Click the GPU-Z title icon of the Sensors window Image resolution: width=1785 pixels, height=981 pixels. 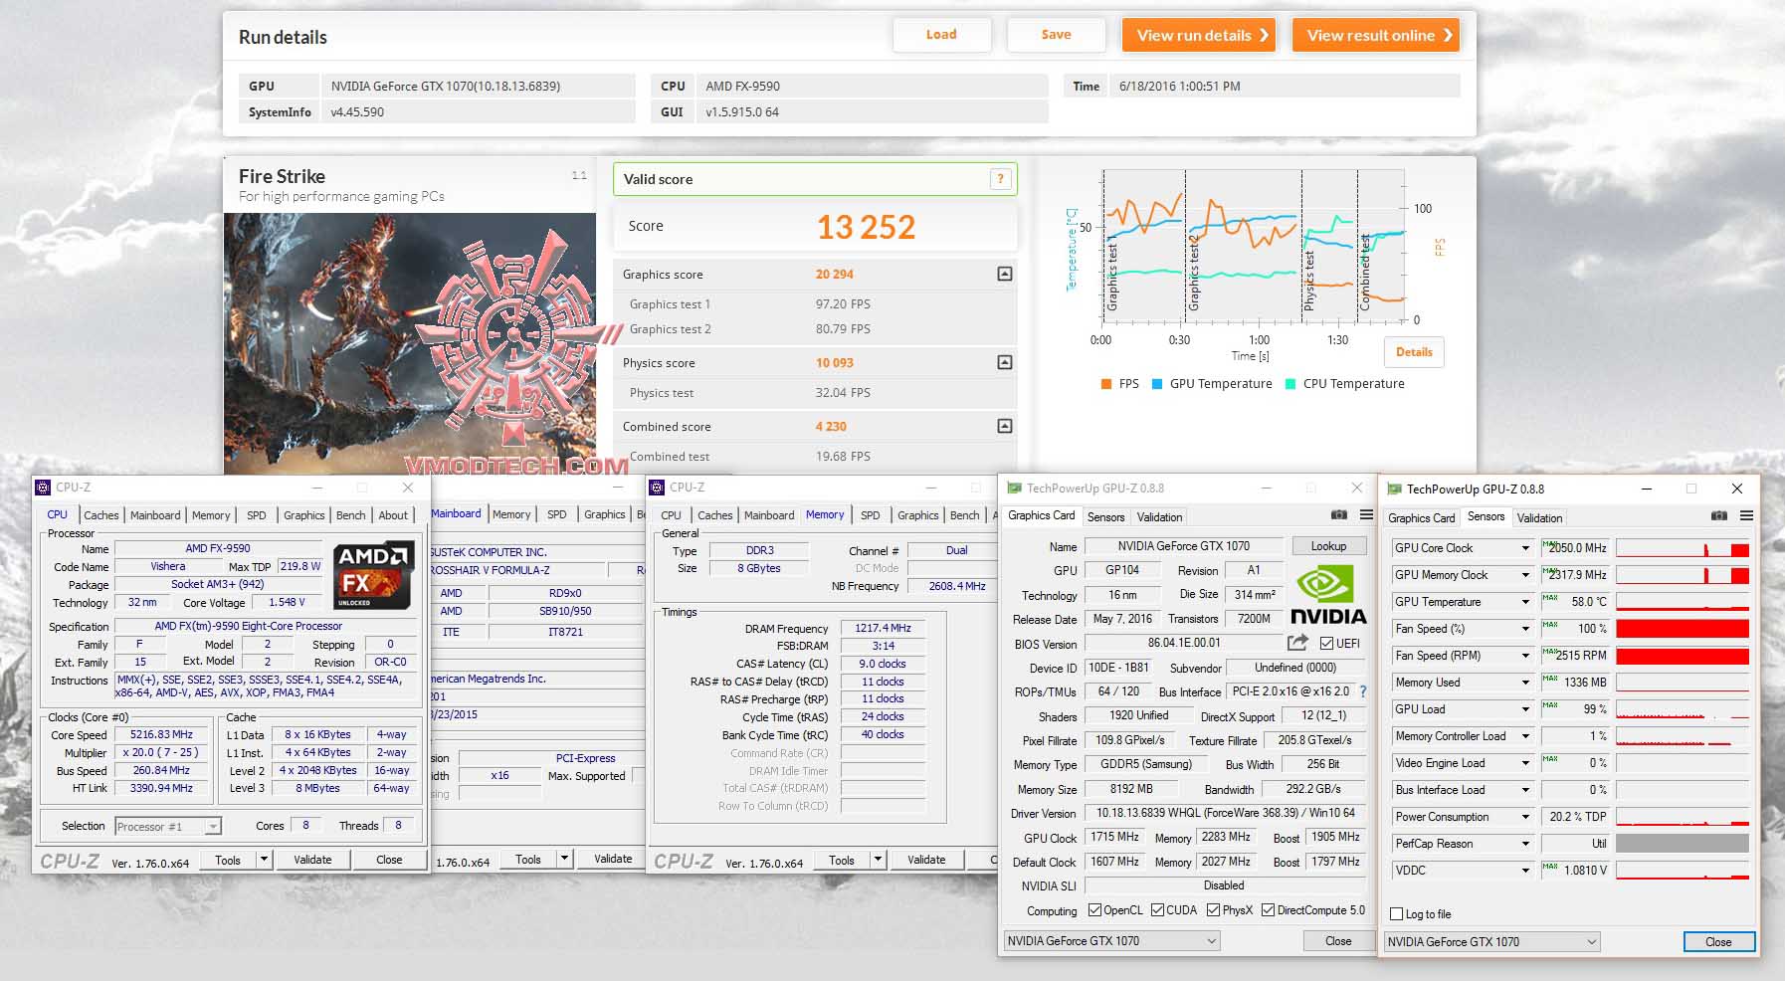tap(1394, 490)
